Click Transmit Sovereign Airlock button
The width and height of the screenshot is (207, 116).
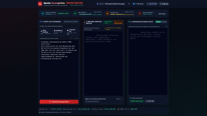(59, 102)
